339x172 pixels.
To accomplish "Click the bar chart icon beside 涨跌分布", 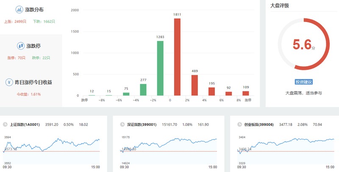I will (x=19, y=9).
